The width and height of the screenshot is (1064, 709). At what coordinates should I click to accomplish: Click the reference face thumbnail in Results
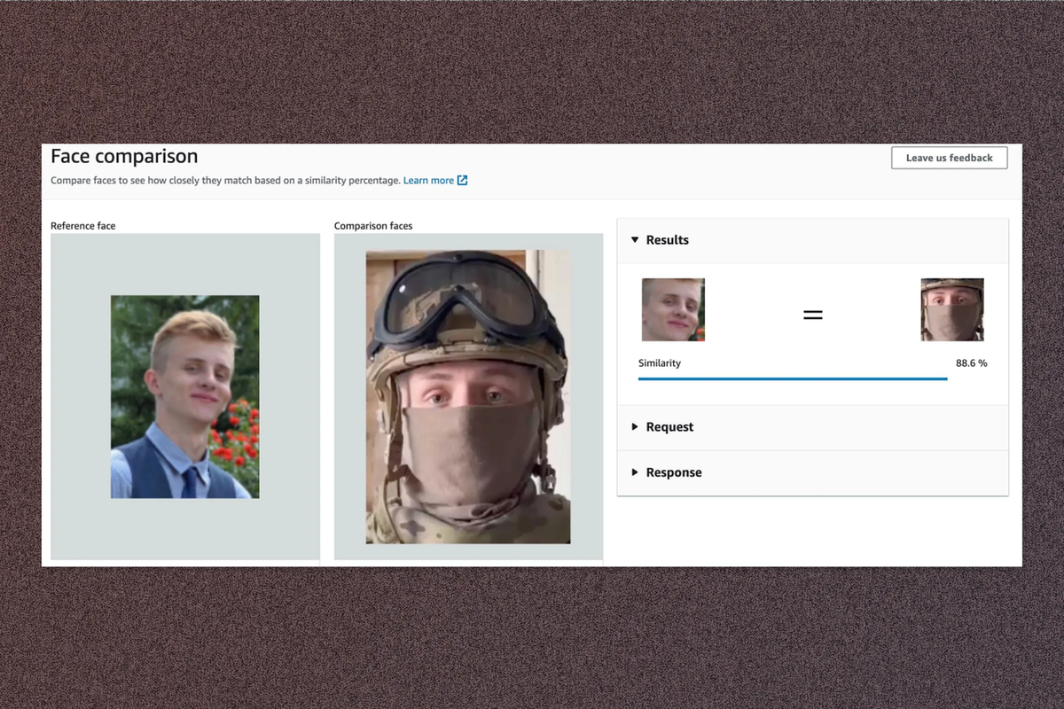(673, 309)
